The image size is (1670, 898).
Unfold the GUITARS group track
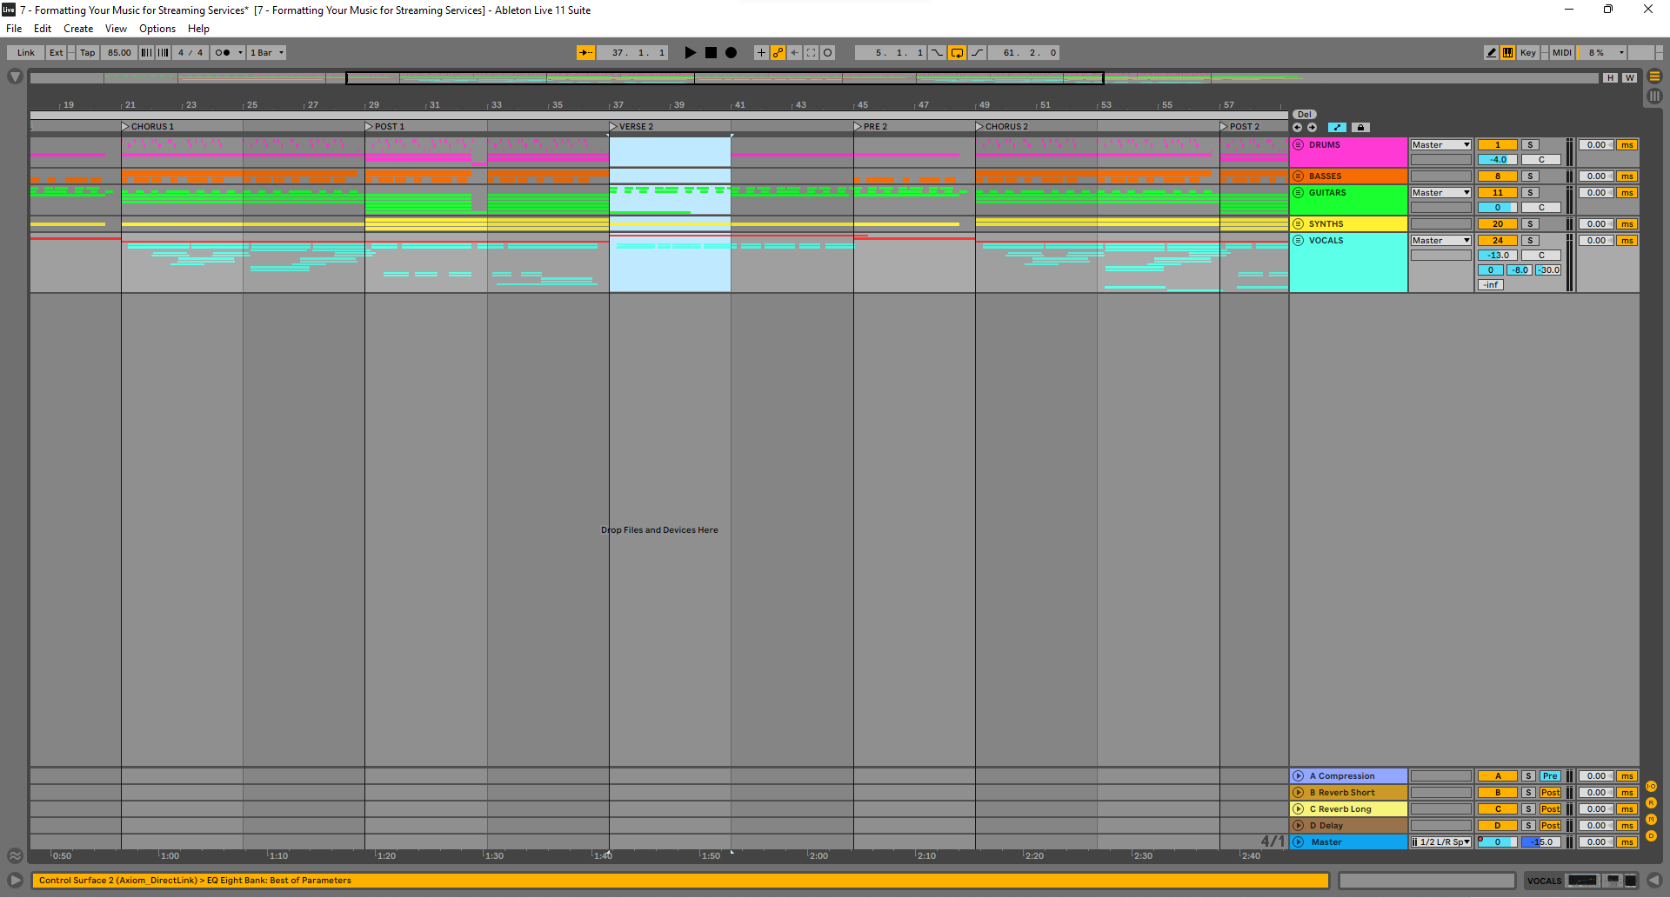coord(1299,193)
